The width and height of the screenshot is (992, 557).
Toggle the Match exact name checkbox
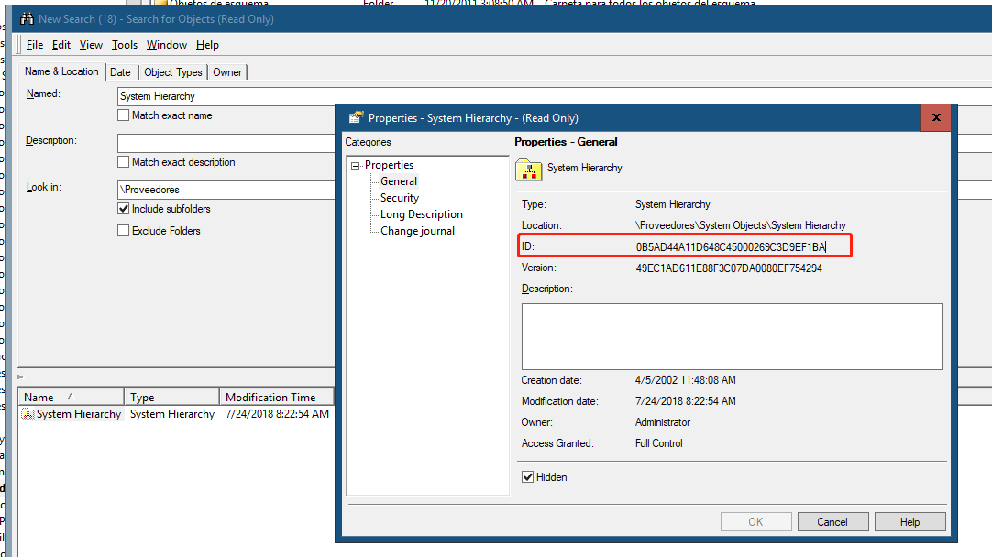[124, 115]
